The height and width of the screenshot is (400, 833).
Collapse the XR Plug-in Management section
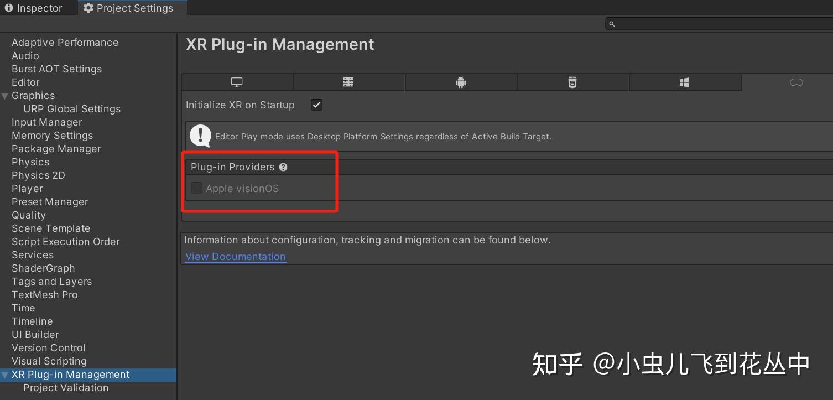pyautogui.click(x=5, y=375)
